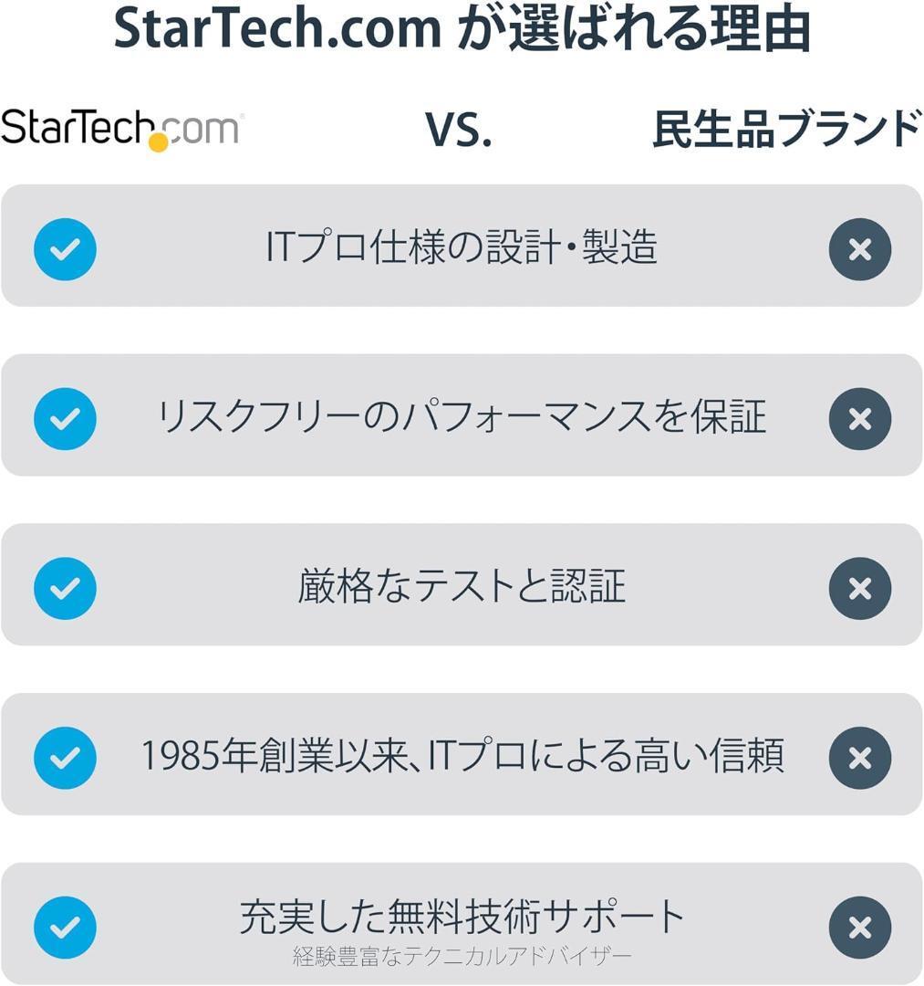The image size is (924, 986).
Task: Click the 厳格なテストと認証 text
Action: [x=462, y=587]
